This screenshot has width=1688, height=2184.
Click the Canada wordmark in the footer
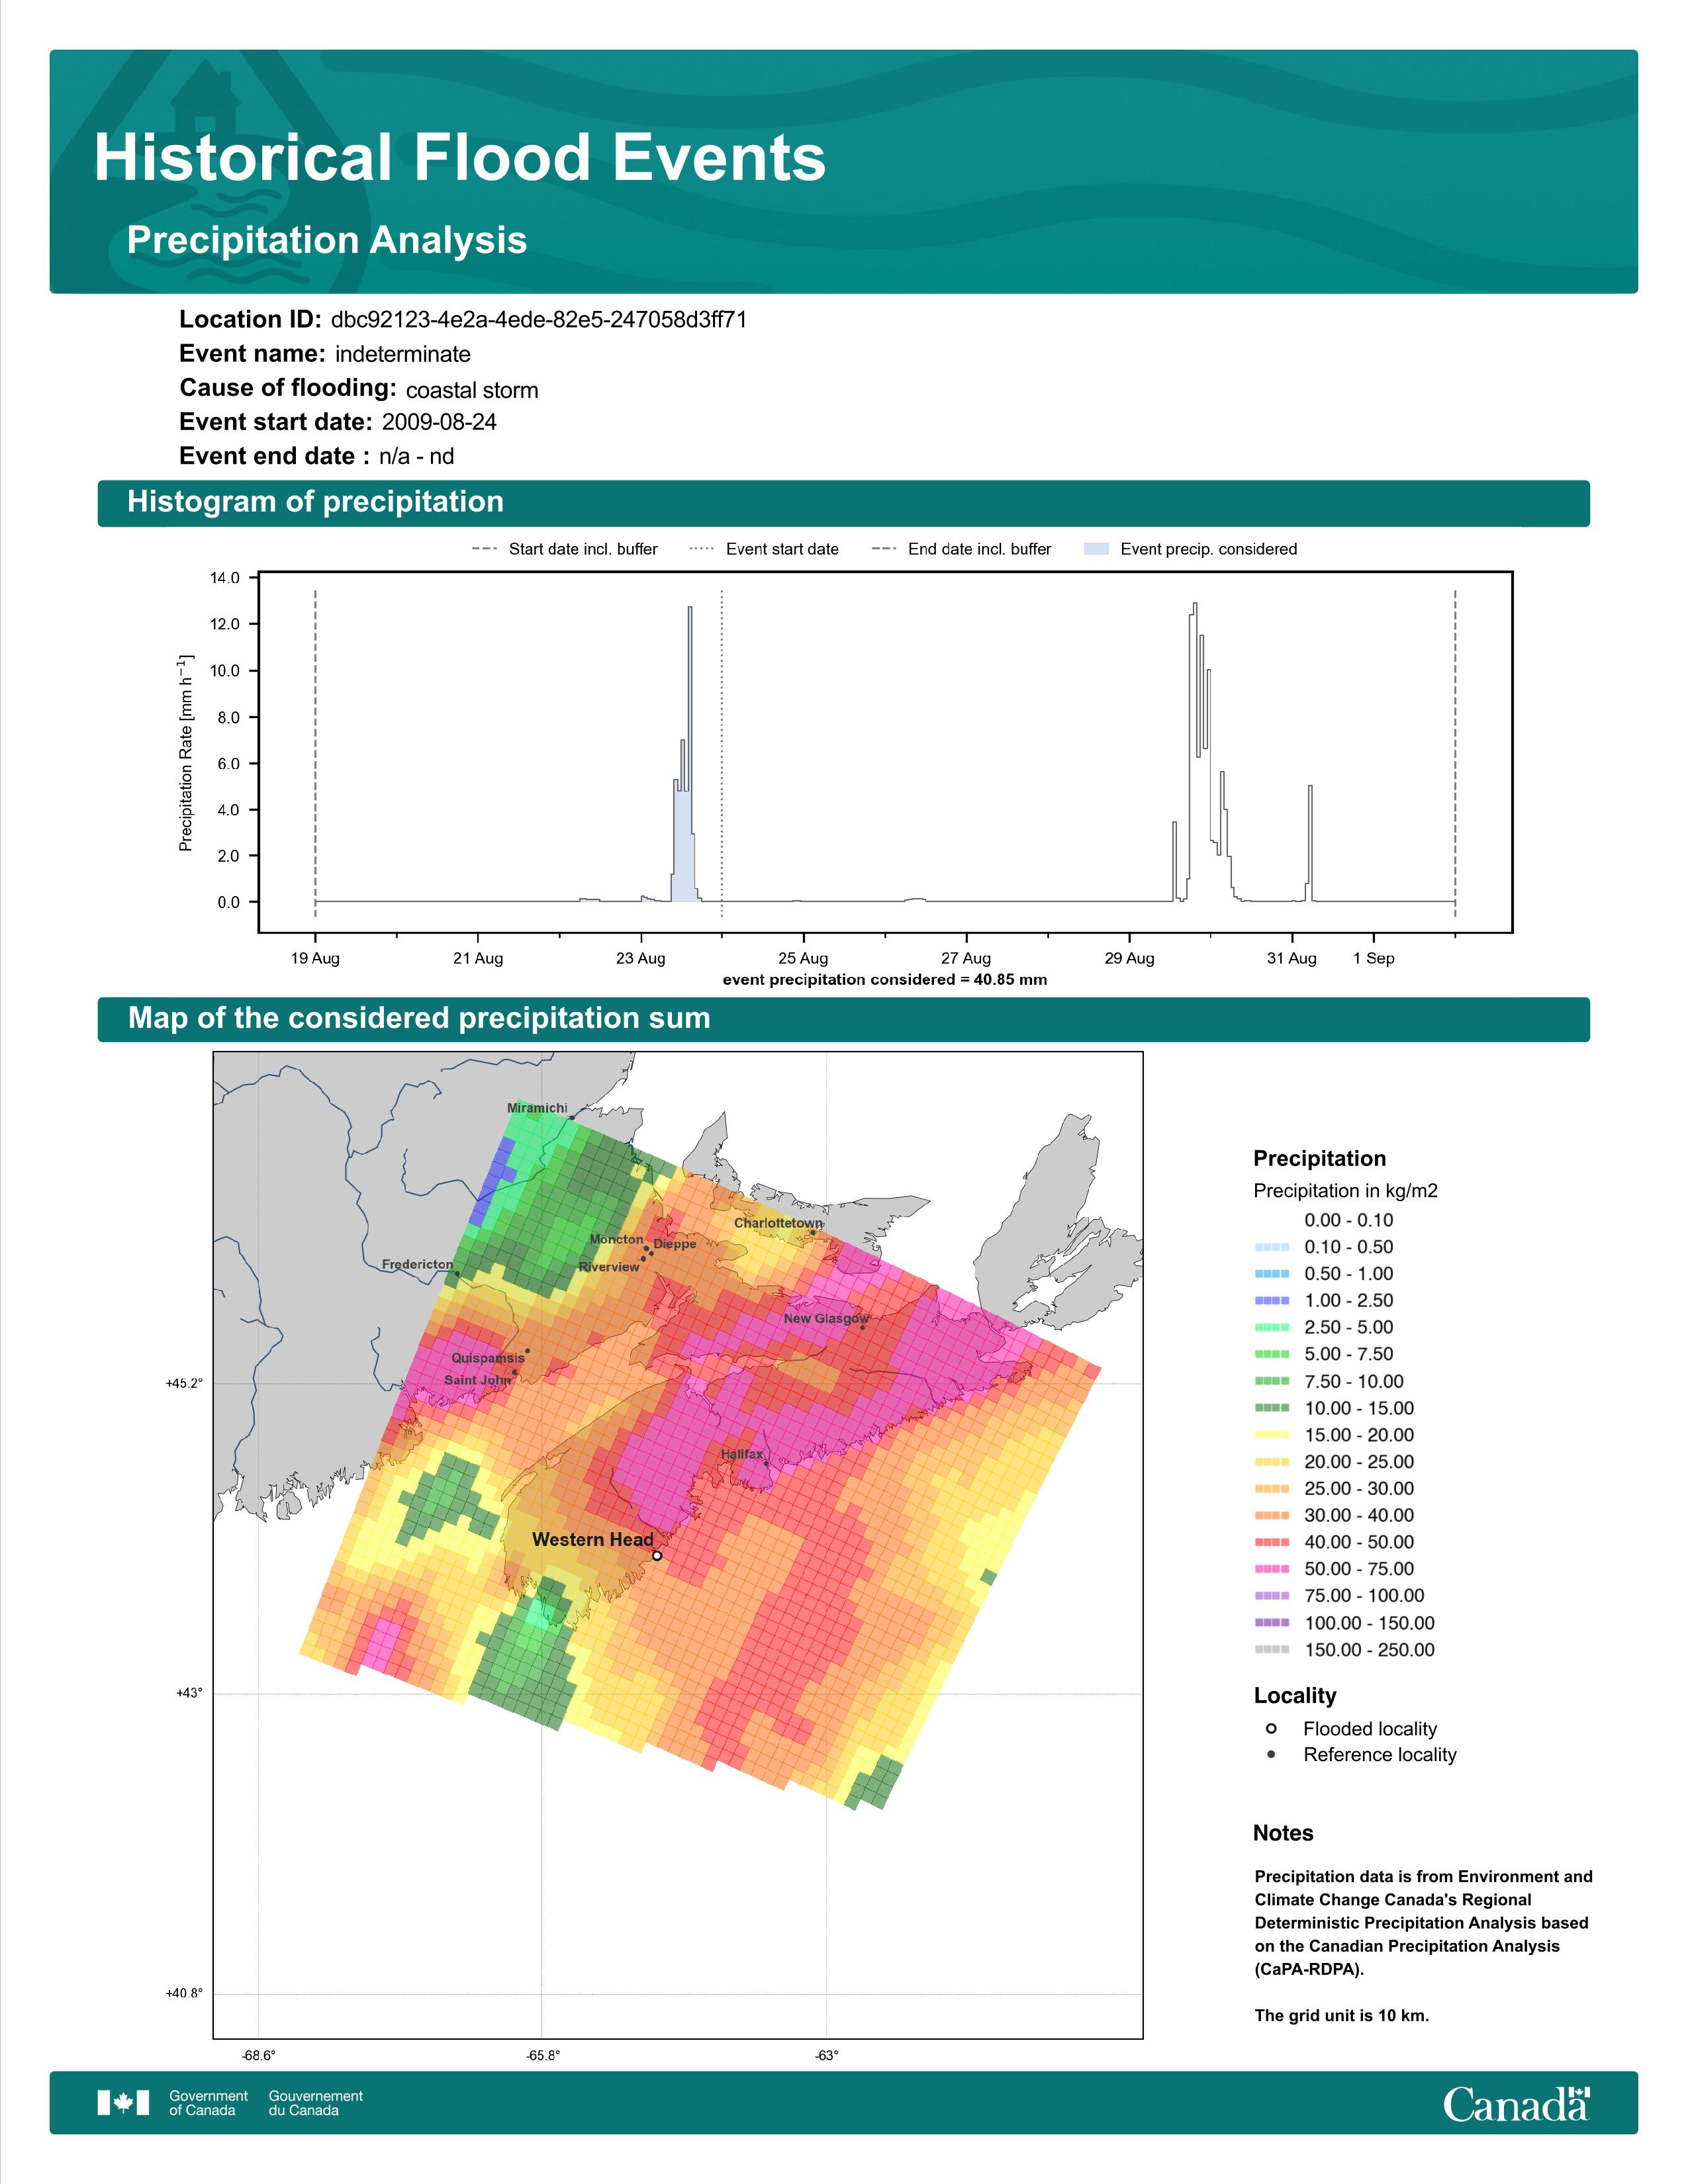pos(1516,2103)
